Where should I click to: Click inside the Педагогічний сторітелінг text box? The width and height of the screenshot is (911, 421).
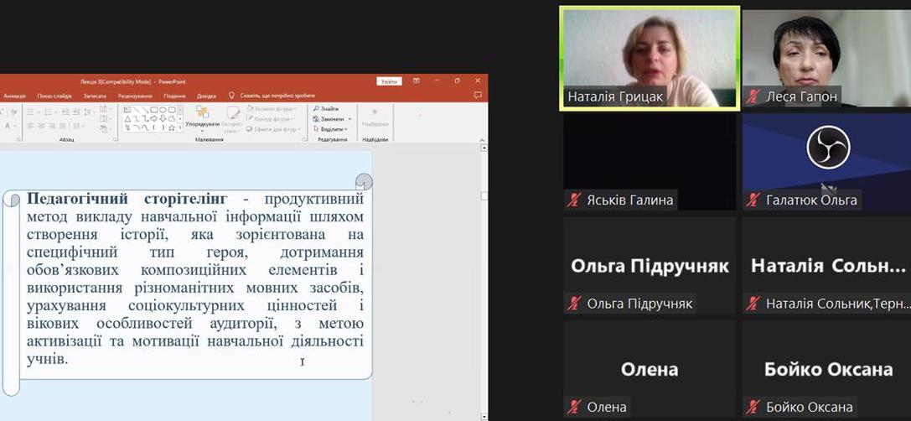tap(195, 279)
